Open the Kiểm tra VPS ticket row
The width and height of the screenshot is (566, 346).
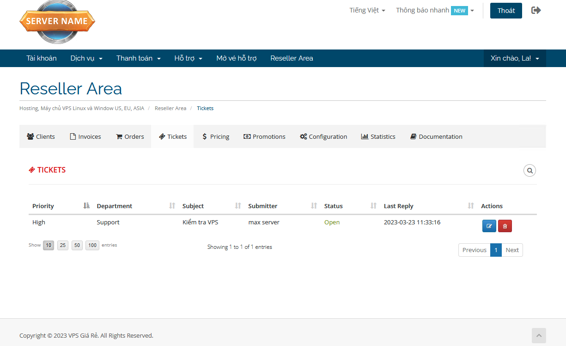pos(200,222)
